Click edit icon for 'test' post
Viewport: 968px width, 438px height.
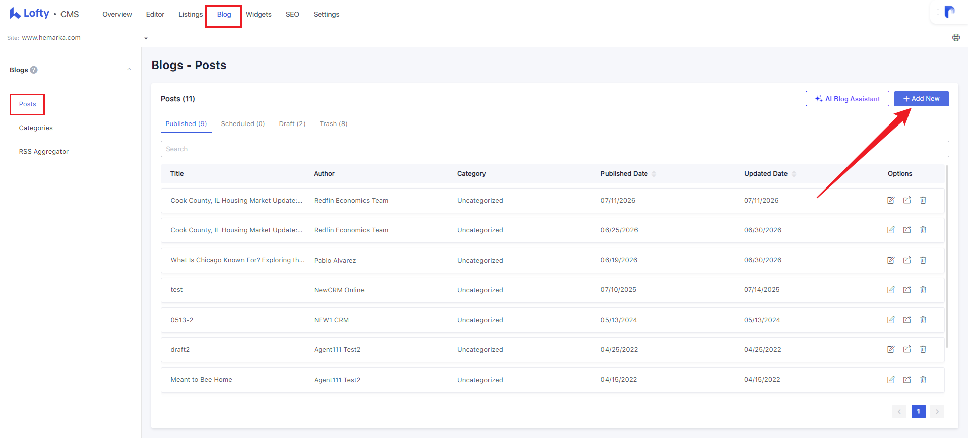point(891,290)
